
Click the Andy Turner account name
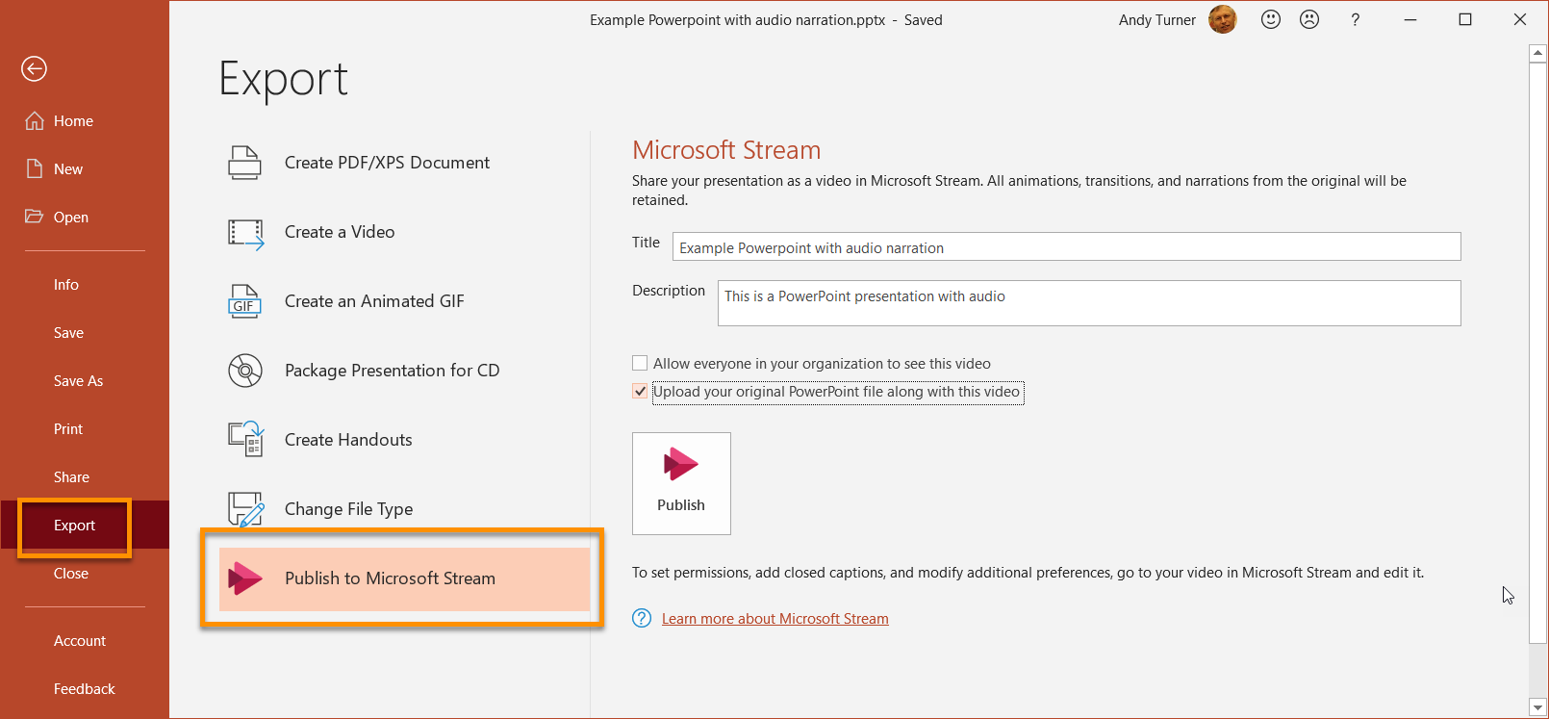[x=1157, y=19]
